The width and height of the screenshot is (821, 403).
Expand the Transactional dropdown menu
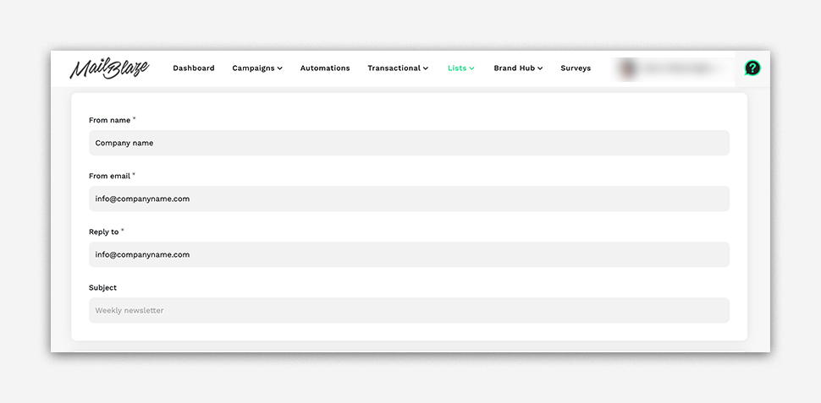[398, 68]
